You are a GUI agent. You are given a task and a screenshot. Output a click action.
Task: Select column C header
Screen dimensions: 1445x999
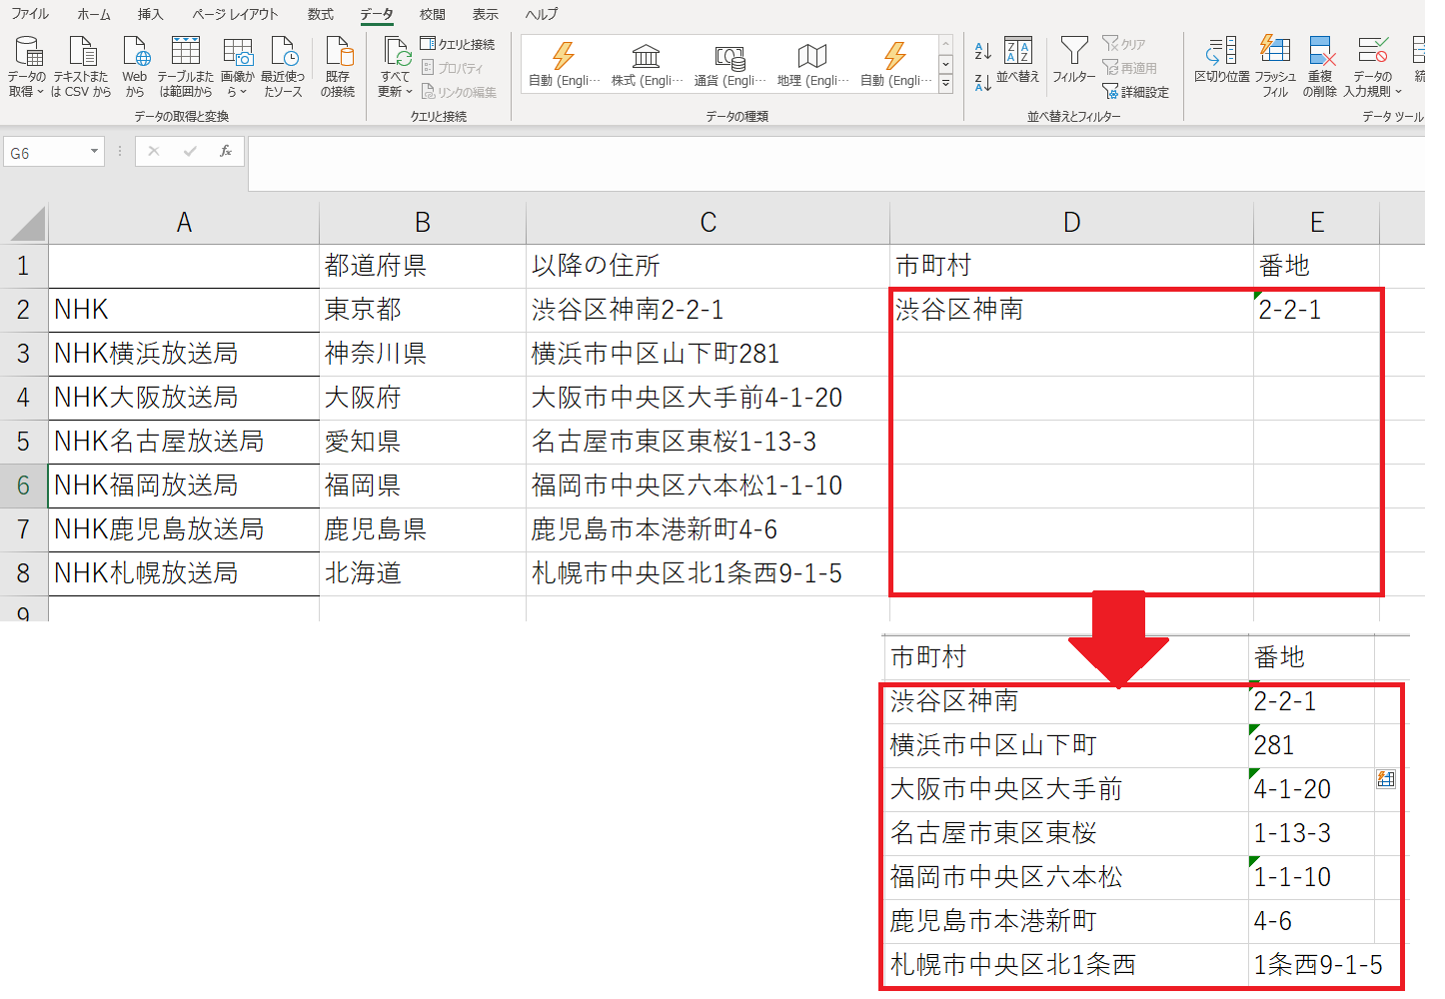point(708,223)
